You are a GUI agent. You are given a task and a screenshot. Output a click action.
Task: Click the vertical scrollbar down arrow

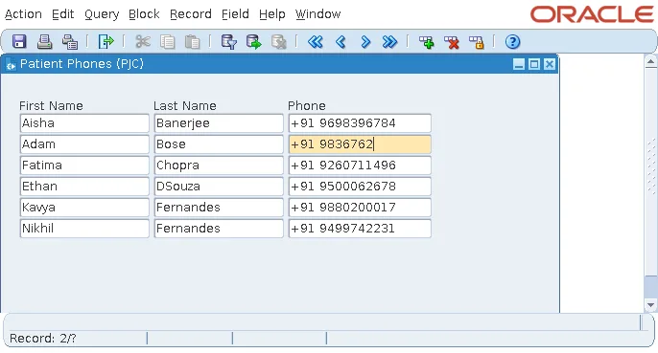coord(650,305)
